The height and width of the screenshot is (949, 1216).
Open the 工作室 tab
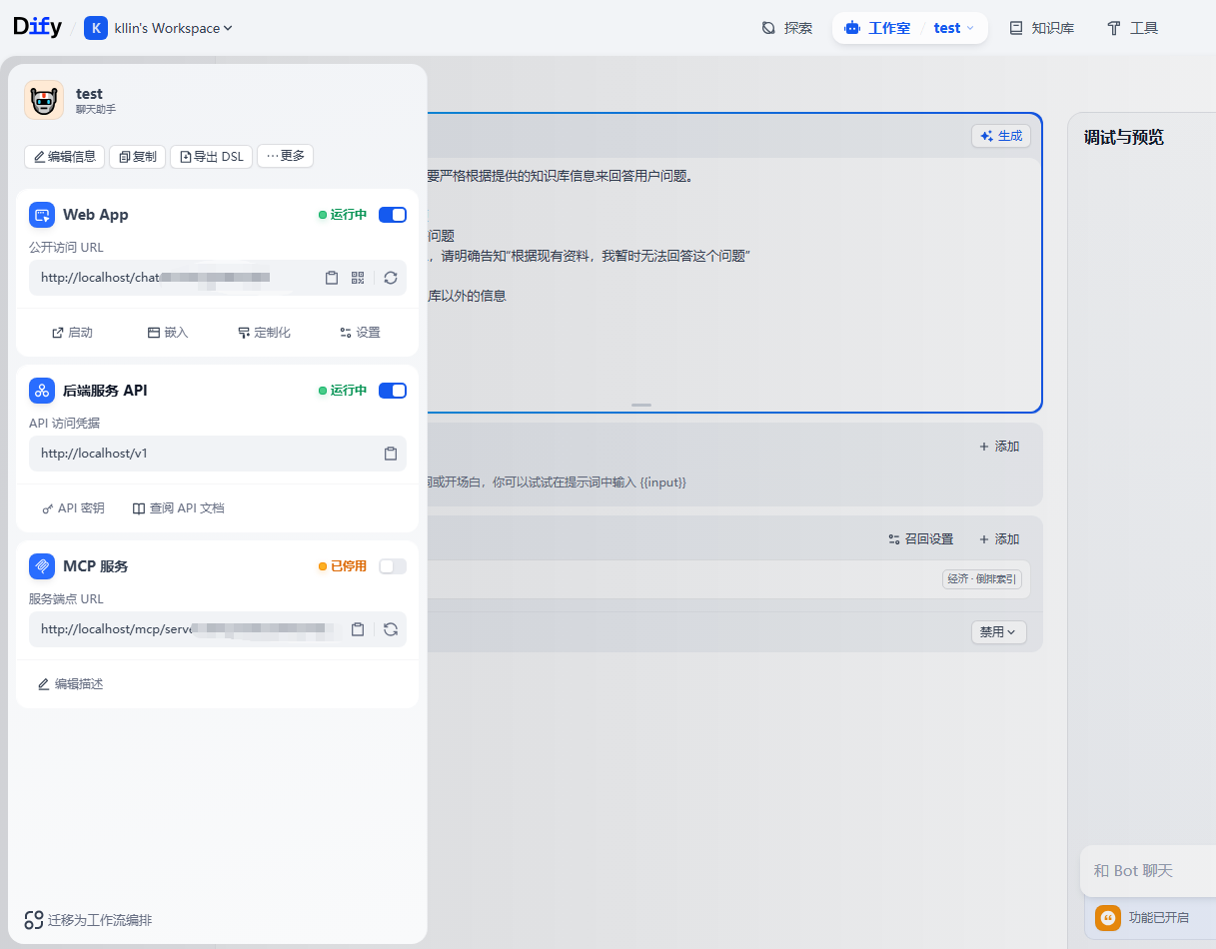pyautogui.click(x=877, y=28)
